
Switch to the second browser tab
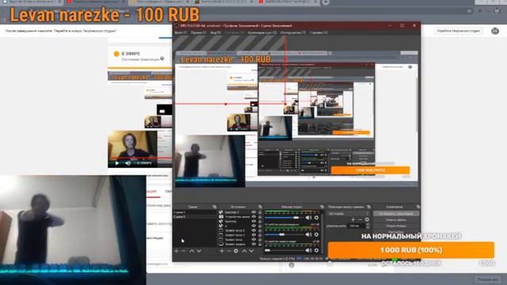point(95,2)
